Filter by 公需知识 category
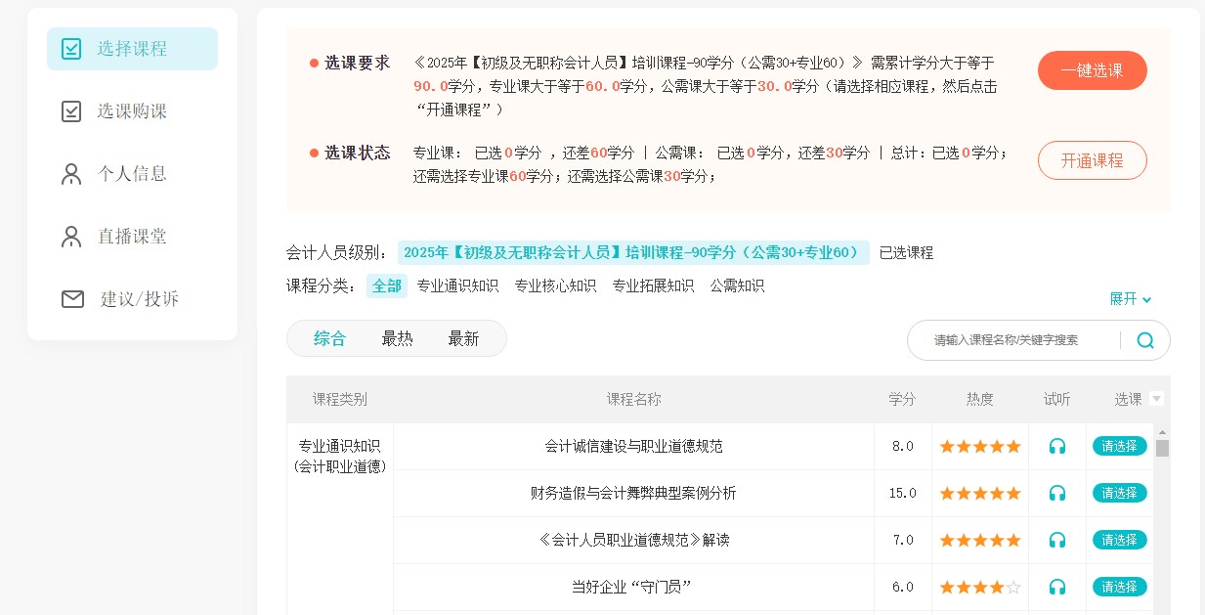The width and height of the screenshot is (1205, 615). [x=737, y=286]
